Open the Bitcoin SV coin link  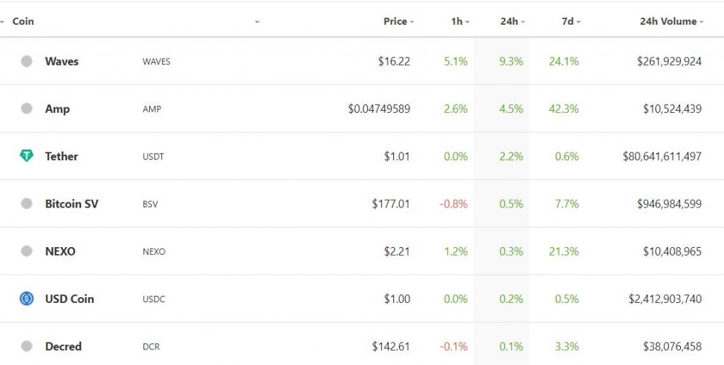71,204
